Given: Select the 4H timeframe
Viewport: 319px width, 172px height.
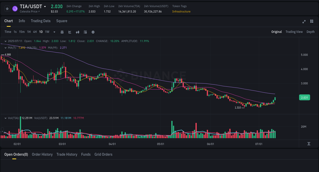Looking at the screenshot, I should pos(35,32).
